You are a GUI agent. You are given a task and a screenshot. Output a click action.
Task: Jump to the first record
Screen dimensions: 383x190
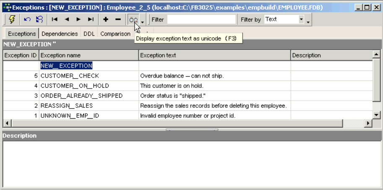(55, 20)
